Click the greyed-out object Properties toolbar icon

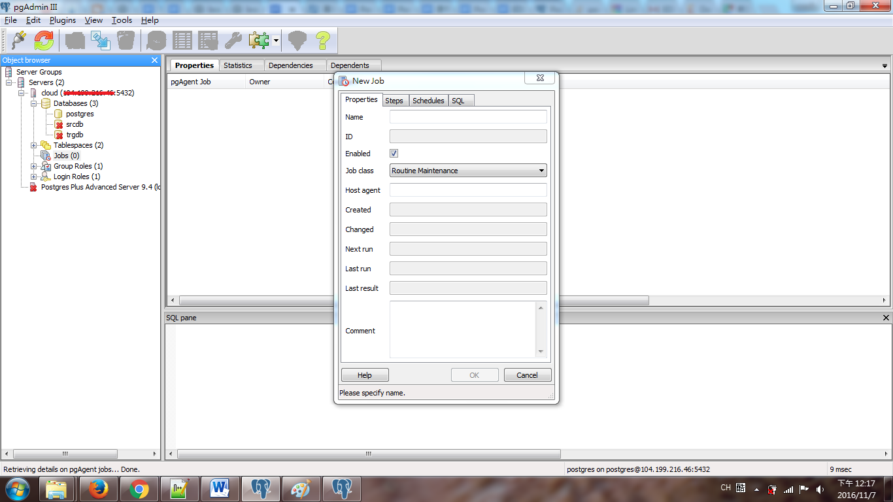pos(75,41)
